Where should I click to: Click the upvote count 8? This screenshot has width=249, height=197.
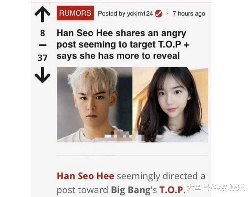click(x=42, y=33)
